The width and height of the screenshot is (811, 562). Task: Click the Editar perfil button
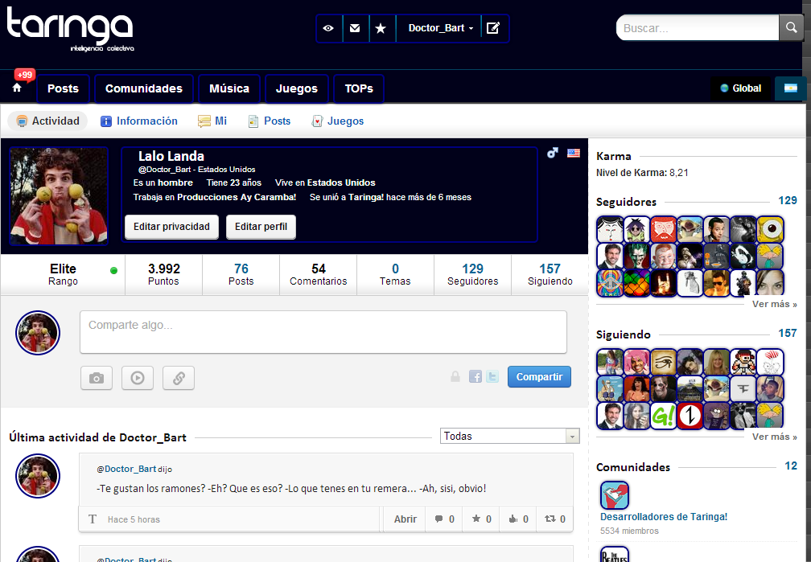(x=261, y=227)
